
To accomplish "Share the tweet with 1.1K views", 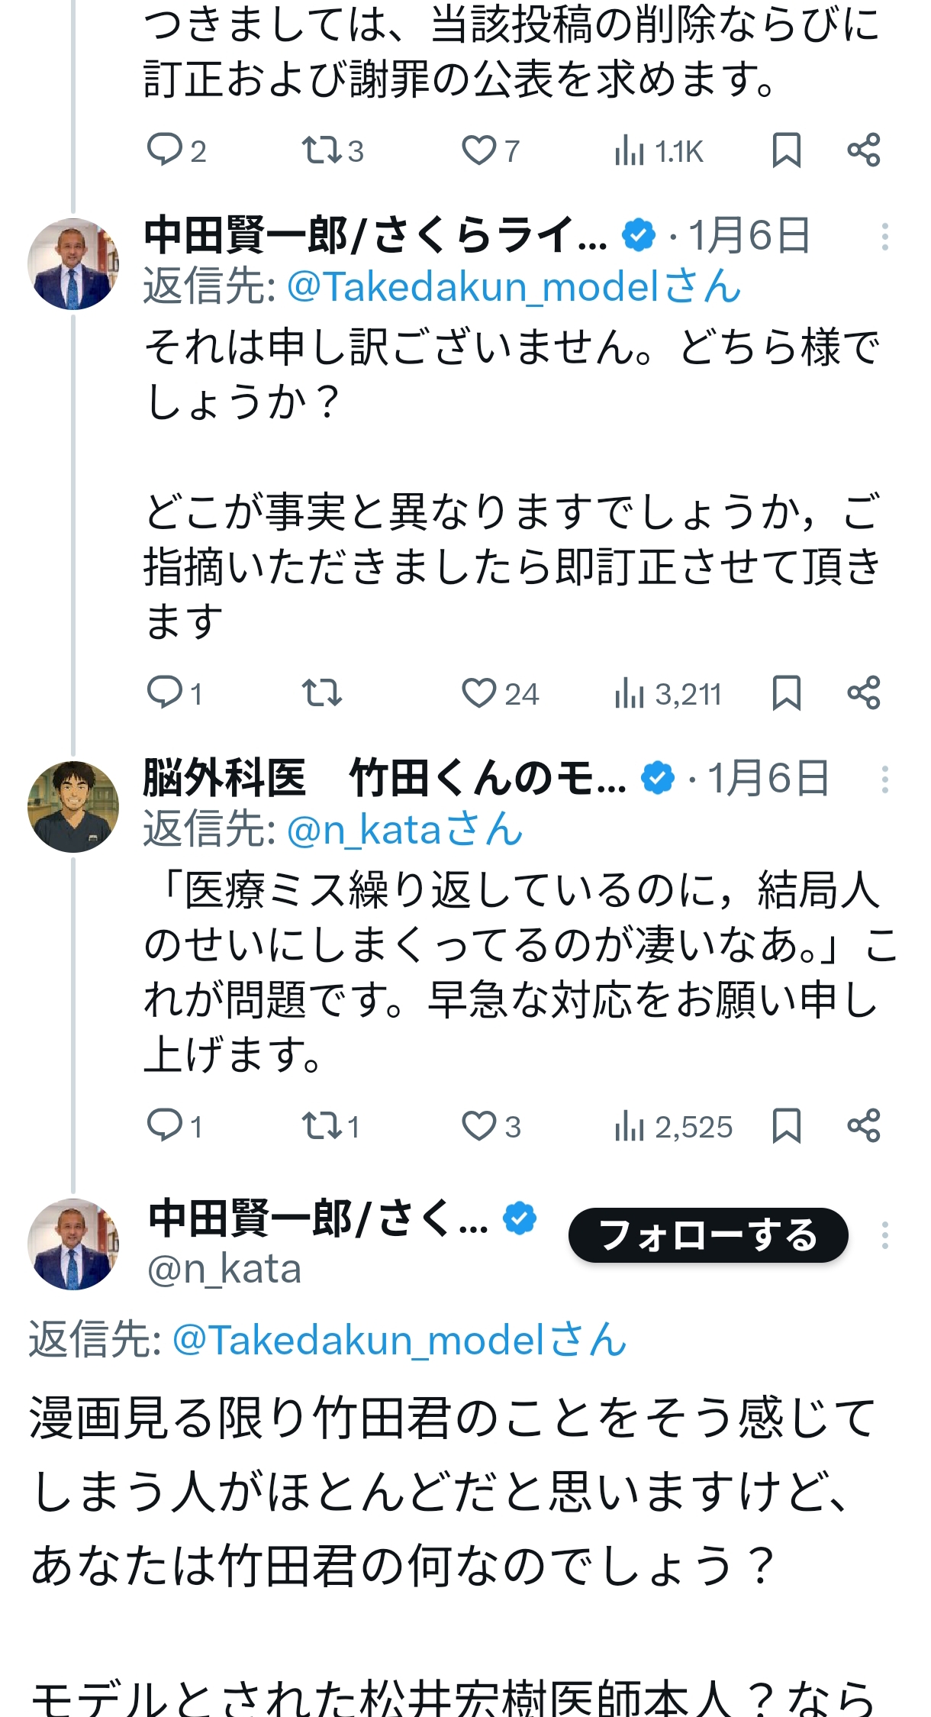I will [x=864, y=150].
